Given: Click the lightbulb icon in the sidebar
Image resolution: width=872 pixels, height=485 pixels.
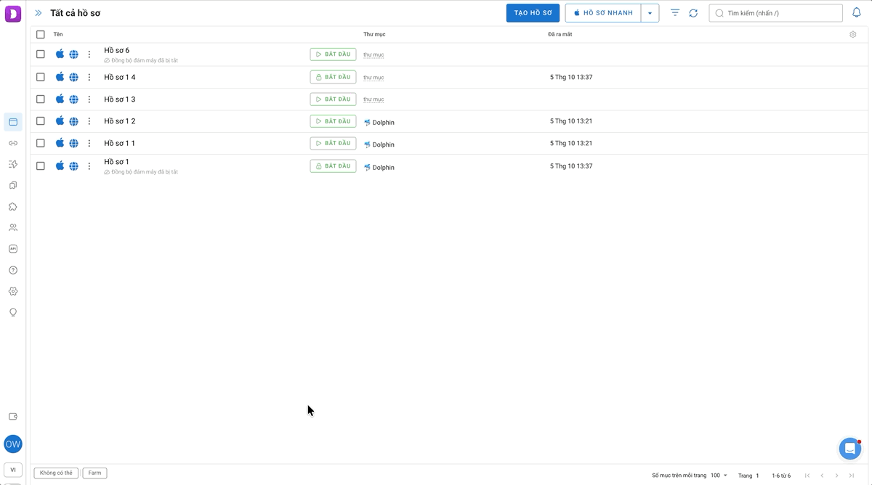Looking at the screenshot, I should (x=13, y=312).
